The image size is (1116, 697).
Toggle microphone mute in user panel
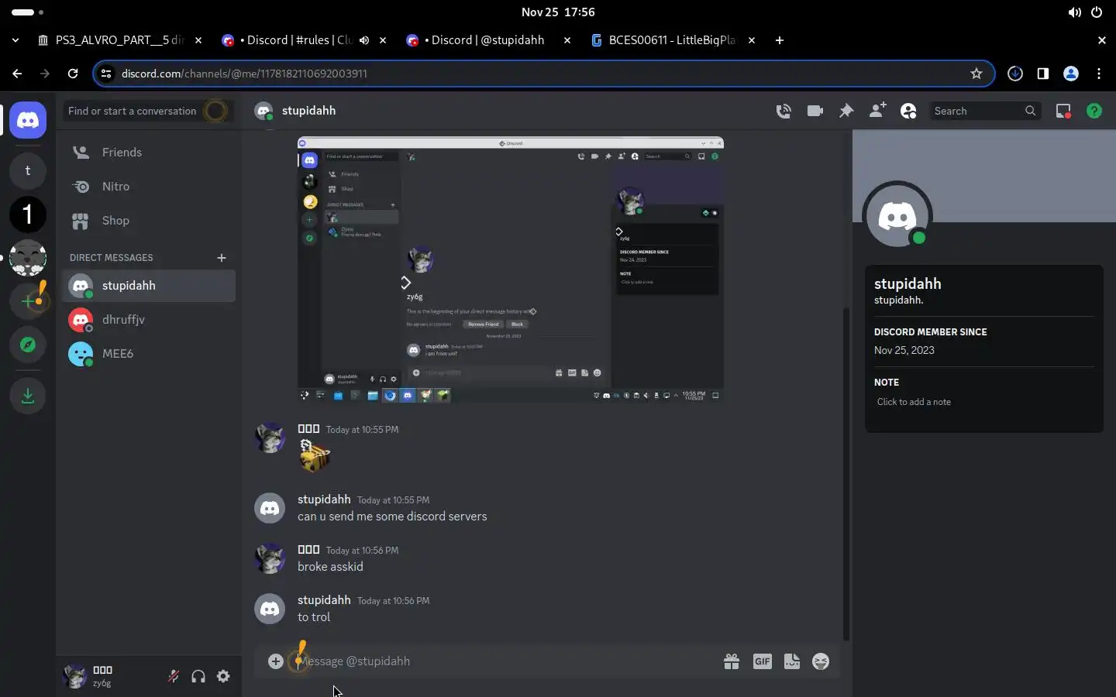tap(174, 676)
